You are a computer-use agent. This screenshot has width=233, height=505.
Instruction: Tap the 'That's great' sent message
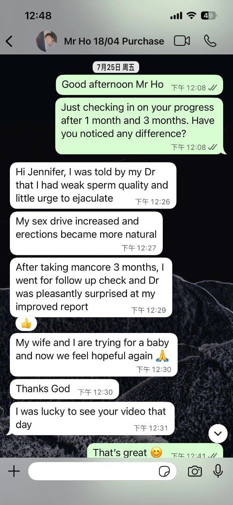pos(155,451)
